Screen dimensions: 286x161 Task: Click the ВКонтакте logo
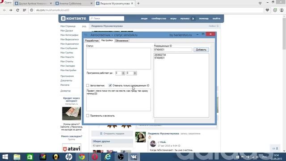click(x=73, y=18)
